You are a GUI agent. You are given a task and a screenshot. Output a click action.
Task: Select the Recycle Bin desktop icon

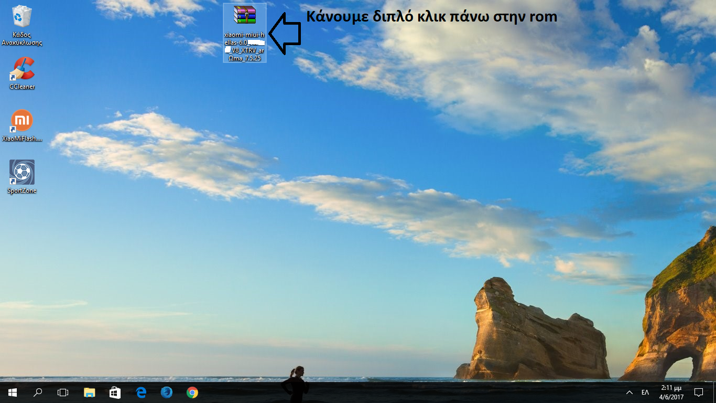[21, 25]
